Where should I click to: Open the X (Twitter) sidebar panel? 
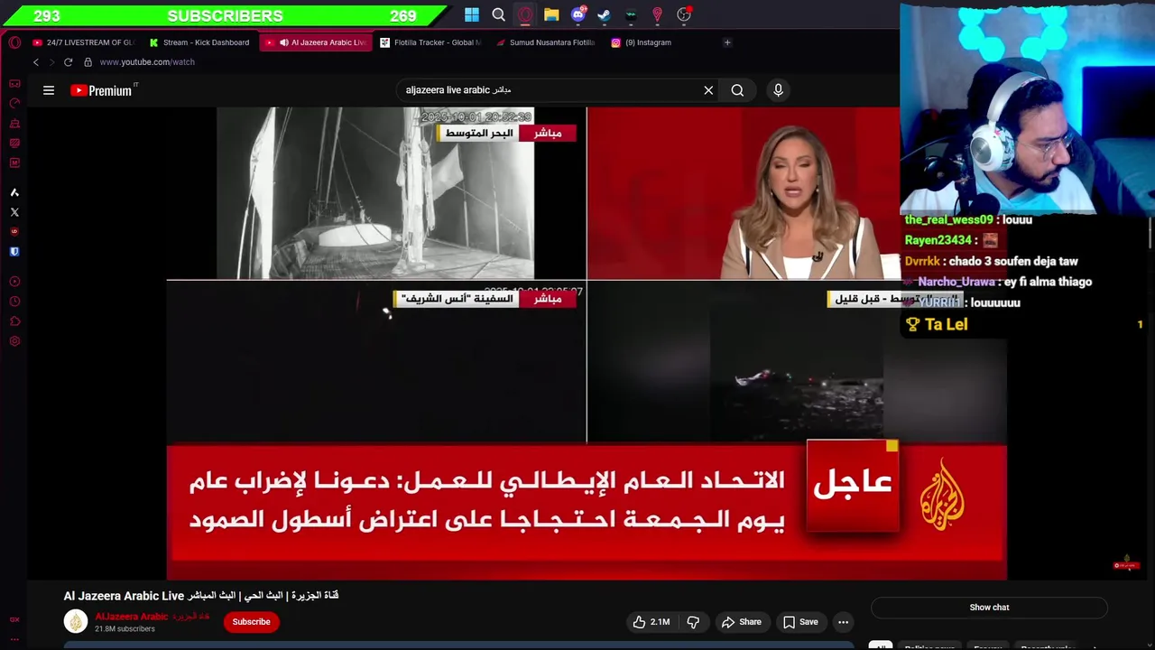(14, 212)
